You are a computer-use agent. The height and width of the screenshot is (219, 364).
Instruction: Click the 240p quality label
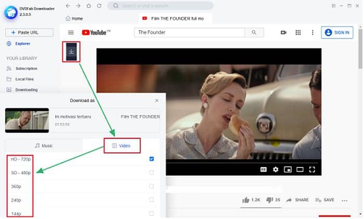pyautogui.click(x=16, y=200)
